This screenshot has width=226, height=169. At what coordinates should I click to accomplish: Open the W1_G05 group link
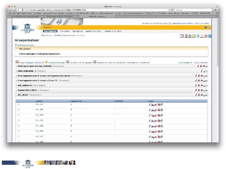pyautogui.click(x=39, y=126)
